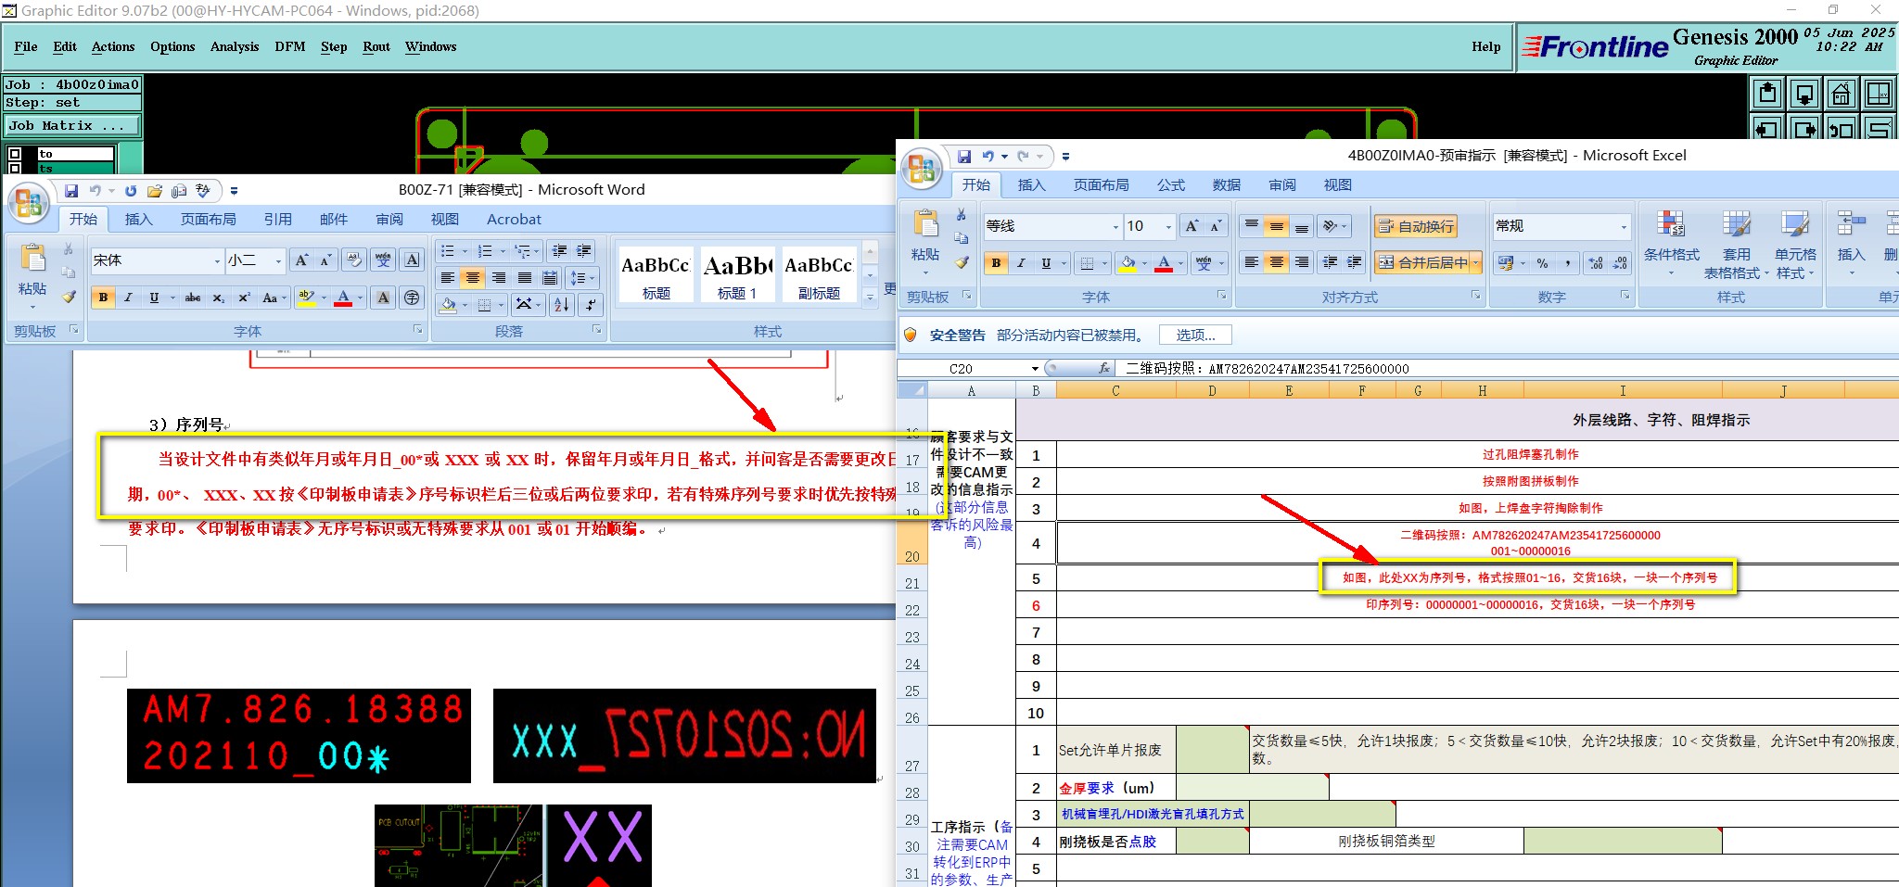This screenshot has width=1899, height=887.
Task: Click the numbered list icon in Word
Action: pyautogui.click(x=485, y=251)
